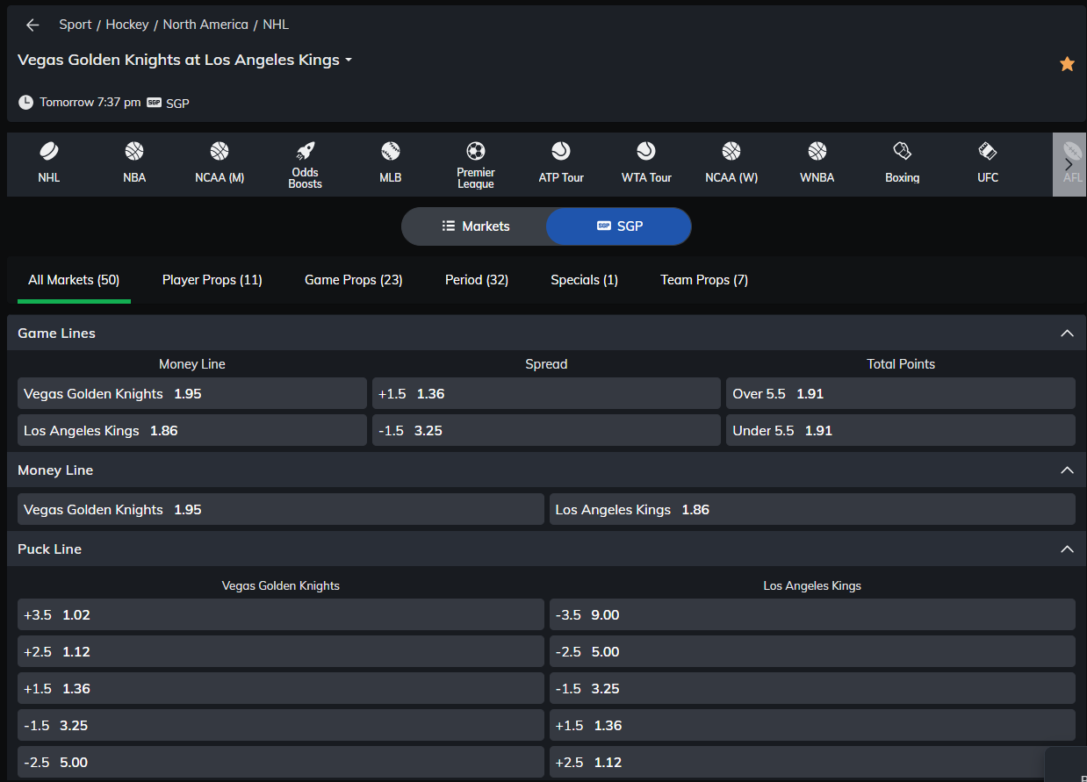Switch to the Markets view toggle
Viewport: 1087px width, 782px height.
tap(475, 226)
